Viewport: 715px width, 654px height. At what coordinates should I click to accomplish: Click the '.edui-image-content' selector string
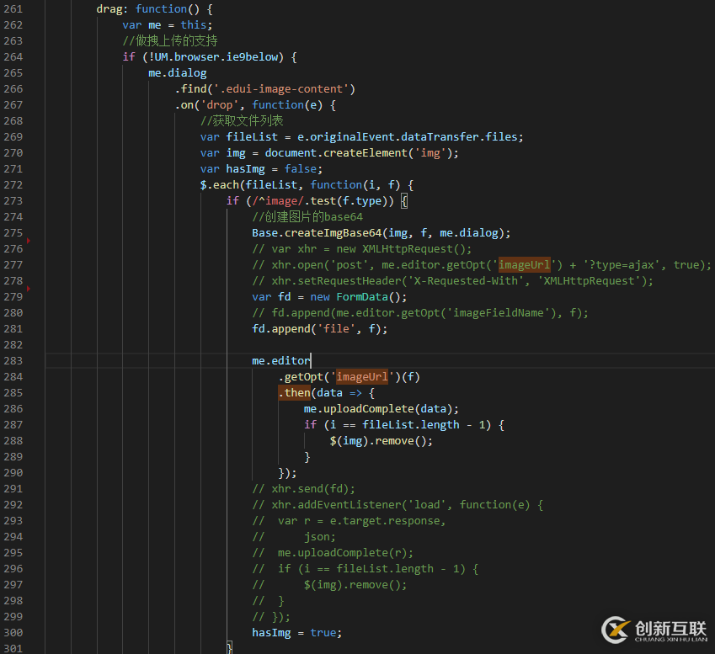point(281,89)
